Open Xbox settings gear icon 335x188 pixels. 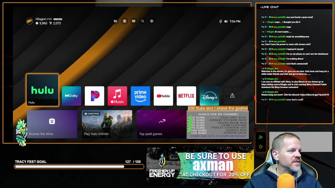152,21
